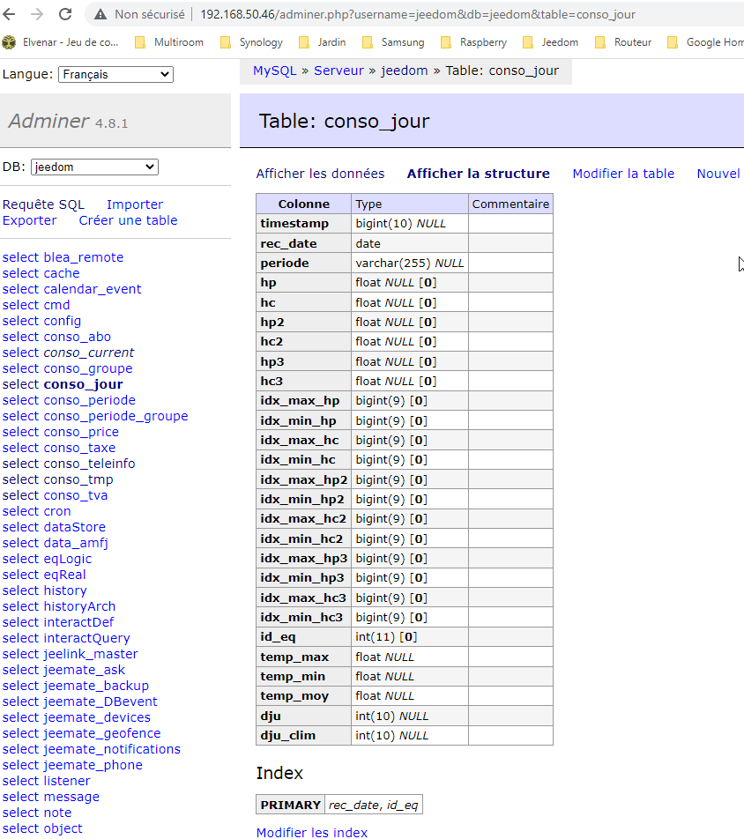Open the Langue dropdown set to Français
Viewport: 744px width, 839px height.
click(x=115, y=75)
